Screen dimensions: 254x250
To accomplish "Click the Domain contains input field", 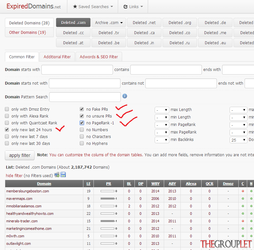I will point(166,70).
